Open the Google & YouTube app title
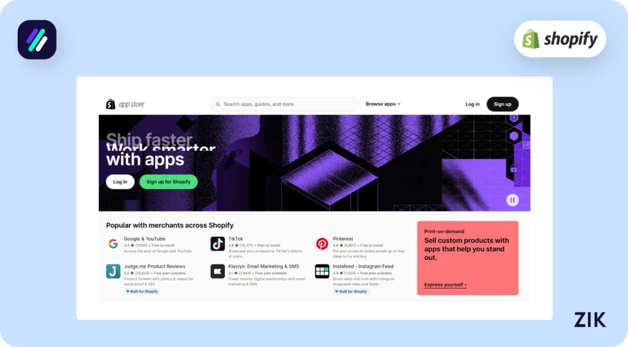This screenshot has width=628, height=347. click(x=144, y=238)
